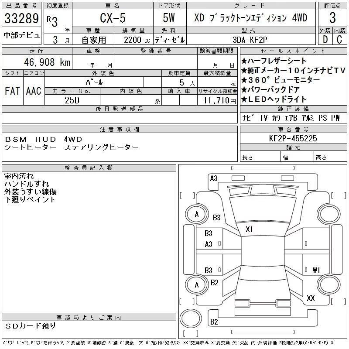Click the front-left wheel circle marked A
Viewport: 349px width, 349px height.
[x=196, y=214]
